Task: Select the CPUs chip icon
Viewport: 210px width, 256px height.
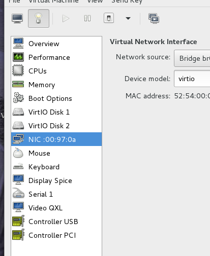Action: click(18, 70)
